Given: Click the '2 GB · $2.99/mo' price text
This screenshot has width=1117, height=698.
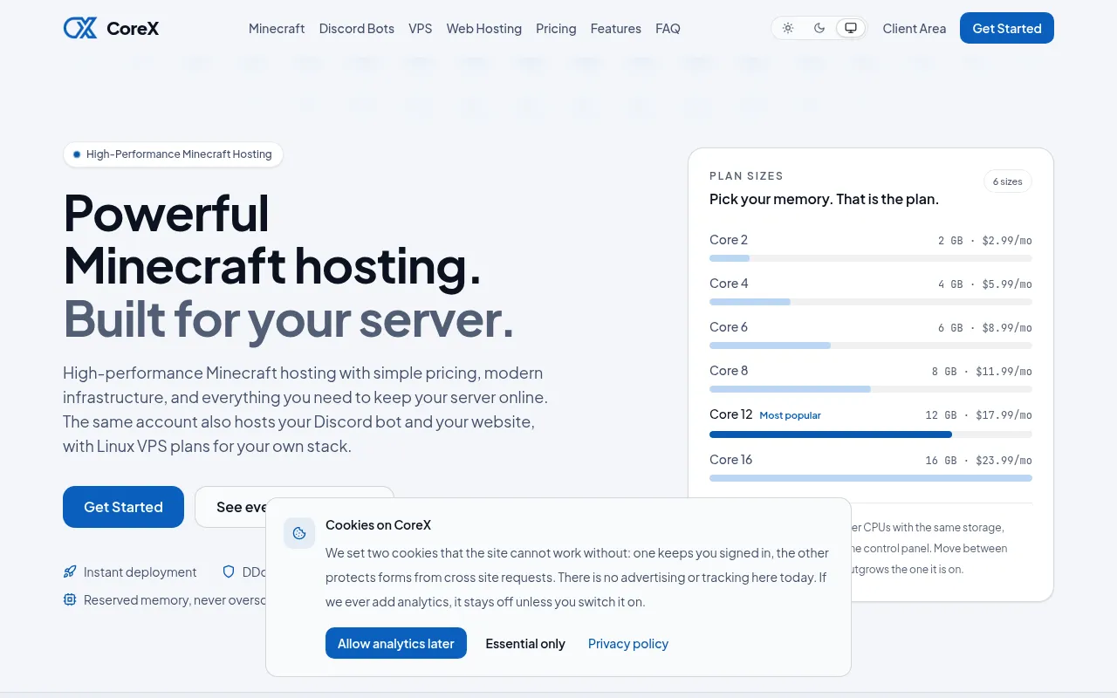Looking at the screenshot, I should click(x=985, y=241).
